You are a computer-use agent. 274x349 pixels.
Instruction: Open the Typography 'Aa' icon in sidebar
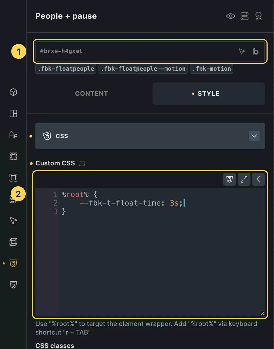point(13,135)
